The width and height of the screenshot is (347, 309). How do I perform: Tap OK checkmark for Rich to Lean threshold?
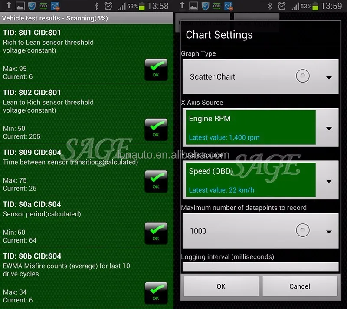coord(156,69)
